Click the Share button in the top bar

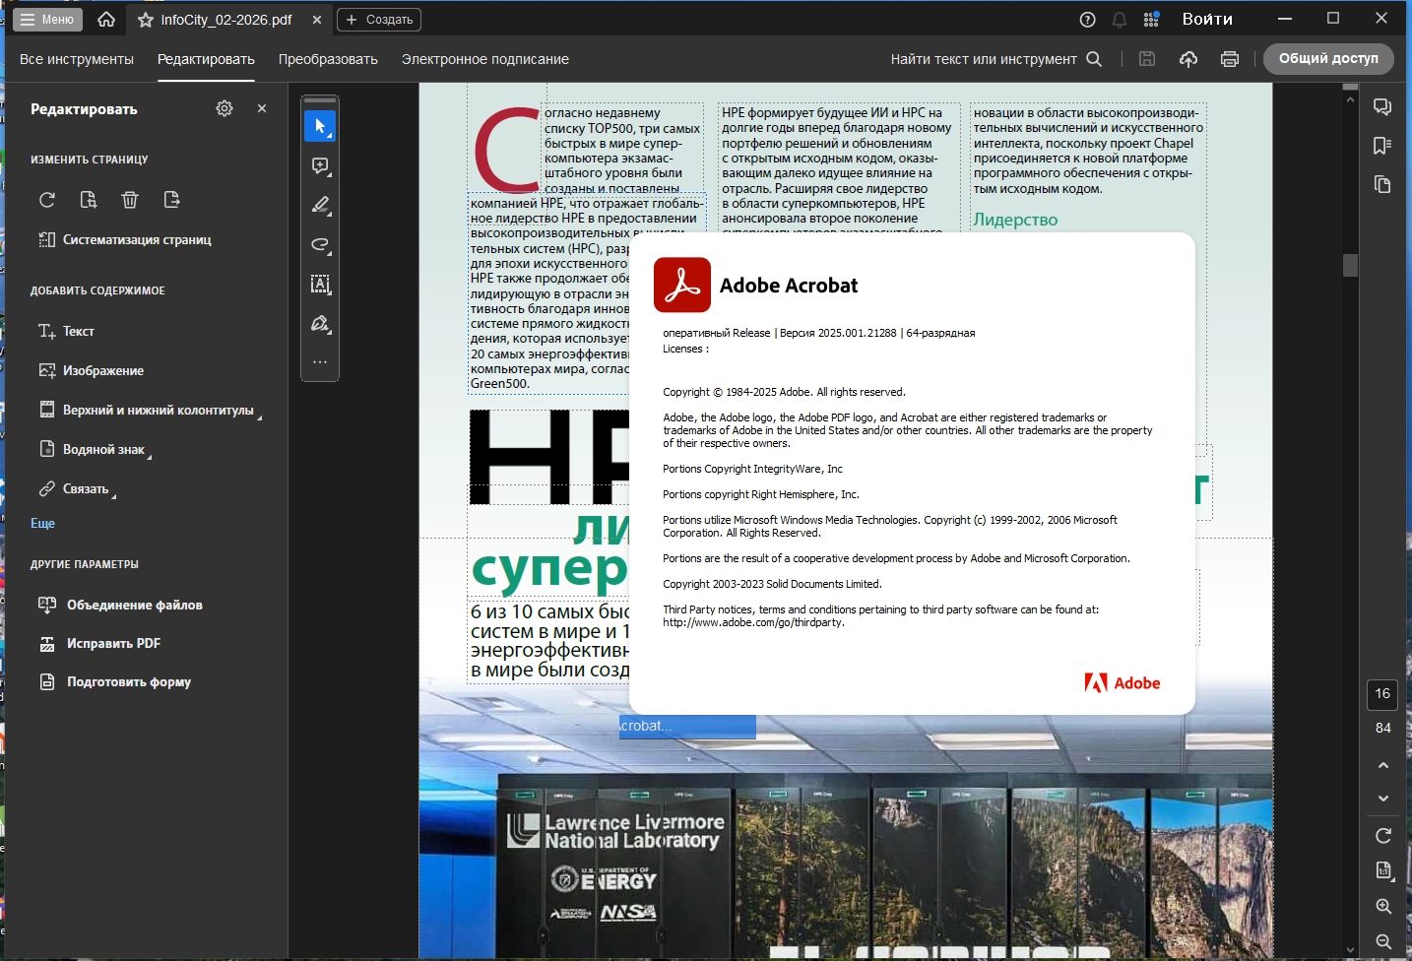[1327, 59]
